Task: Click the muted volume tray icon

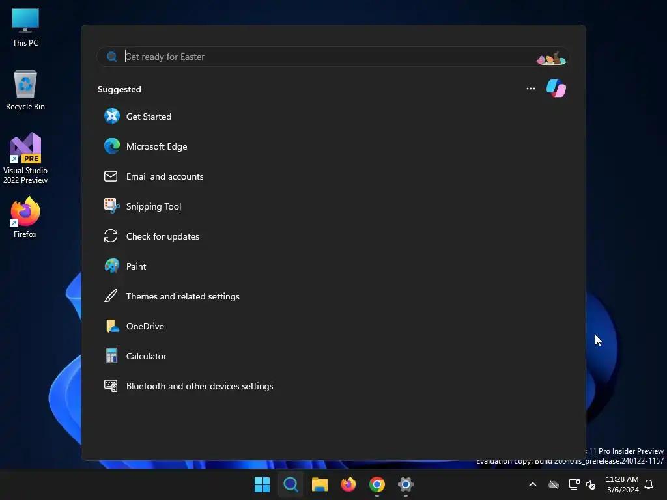Action: (x=591, y=484)
